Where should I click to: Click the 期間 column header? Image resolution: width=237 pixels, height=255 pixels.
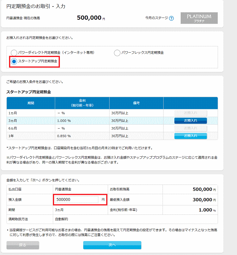(31, 103)
